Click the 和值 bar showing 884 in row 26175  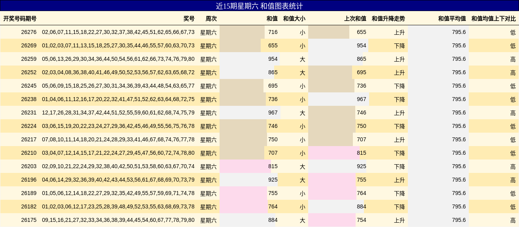tap(248, 220)
